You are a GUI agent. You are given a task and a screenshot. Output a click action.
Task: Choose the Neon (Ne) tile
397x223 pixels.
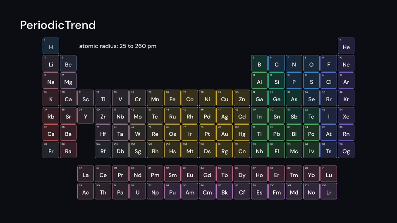346,63
